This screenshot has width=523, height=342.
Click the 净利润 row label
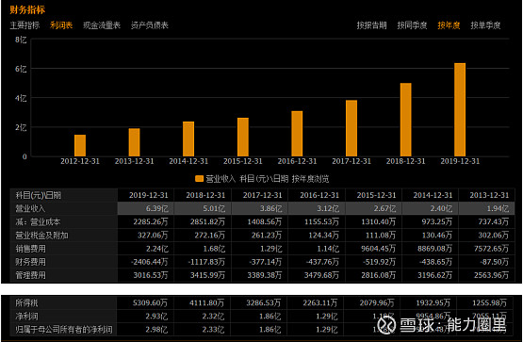[26, 316]
